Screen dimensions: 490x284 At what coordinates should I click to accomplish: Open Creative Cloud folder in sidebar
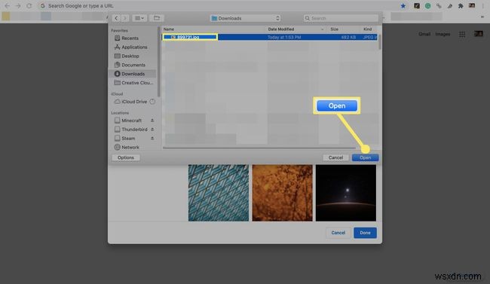point(137,83)
